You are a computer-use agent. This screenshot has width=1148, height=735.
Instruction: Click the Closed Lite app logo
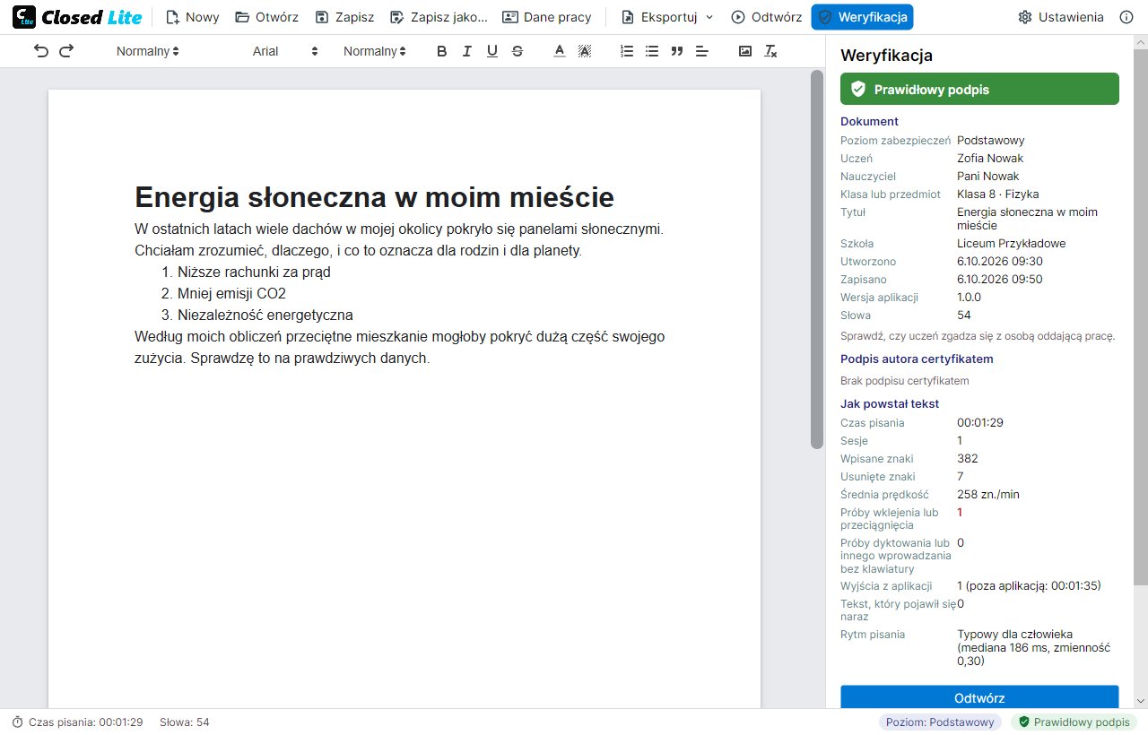77,17
